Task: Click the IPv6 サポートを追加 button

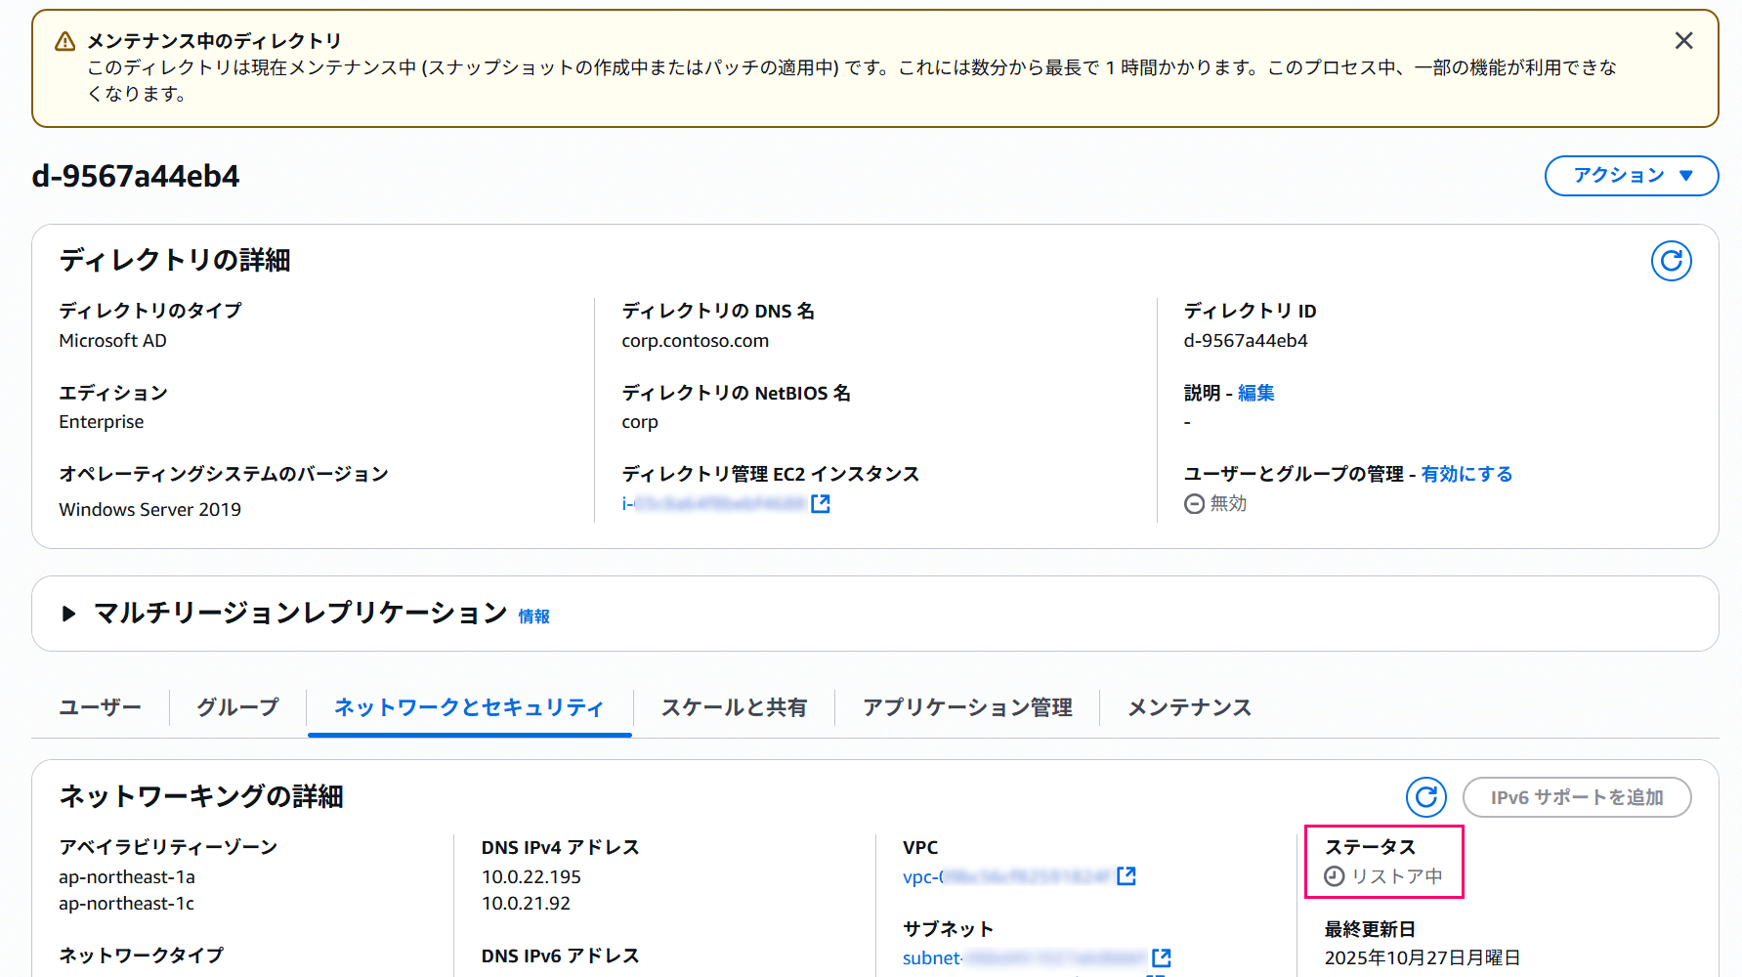Action: (x=1577, y=797)
